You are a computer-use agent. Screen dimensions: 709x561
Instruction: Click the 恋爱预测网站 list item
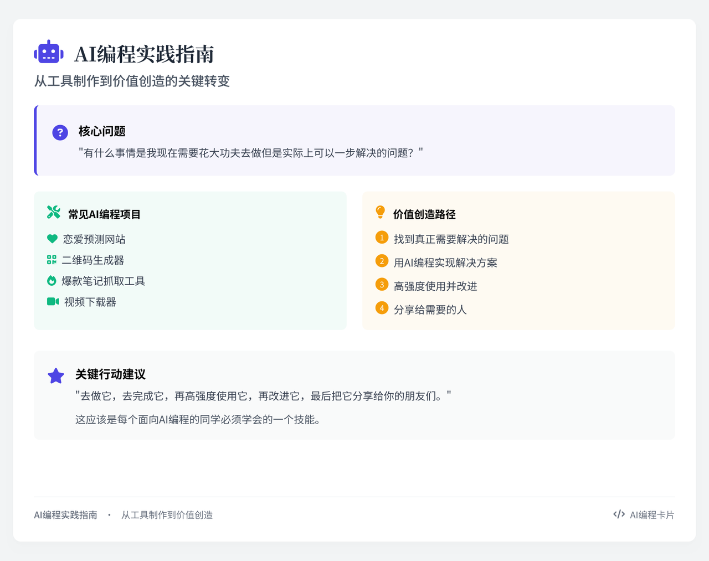pos(94,239)
